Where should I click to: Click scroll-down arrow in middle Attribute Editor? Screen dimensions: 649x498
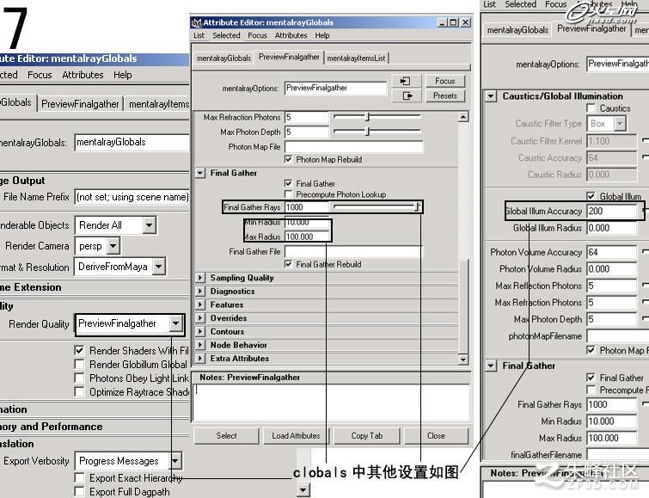point(463,360)
